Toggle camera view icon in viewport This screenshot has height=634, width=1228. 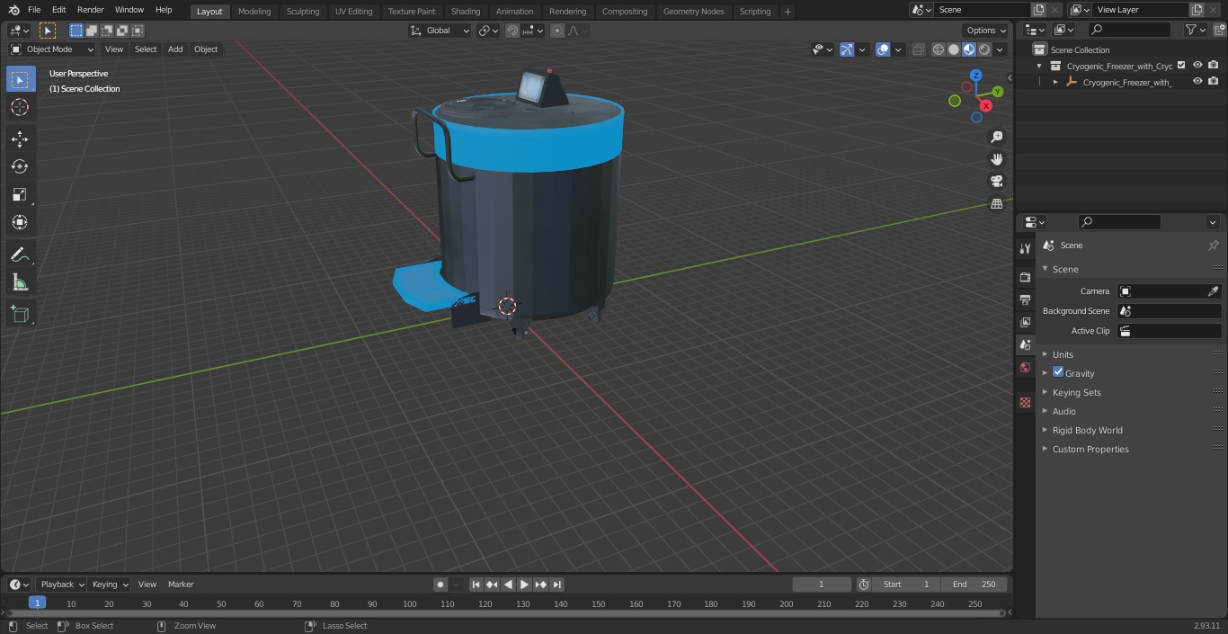coord(996,182)
